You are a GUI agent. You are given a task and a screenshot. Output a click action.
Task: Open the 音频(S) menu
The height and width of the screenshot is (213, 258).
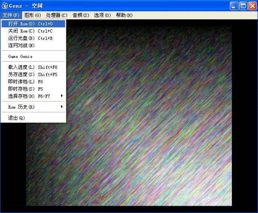click(81, 15)
